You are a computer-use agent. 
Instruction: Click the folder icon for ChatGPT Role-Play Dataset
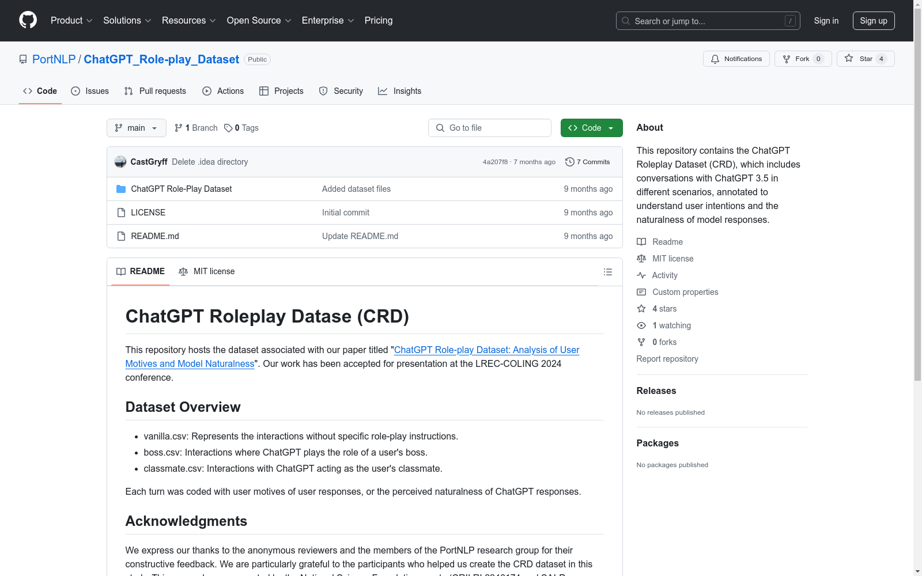(121, 189)
